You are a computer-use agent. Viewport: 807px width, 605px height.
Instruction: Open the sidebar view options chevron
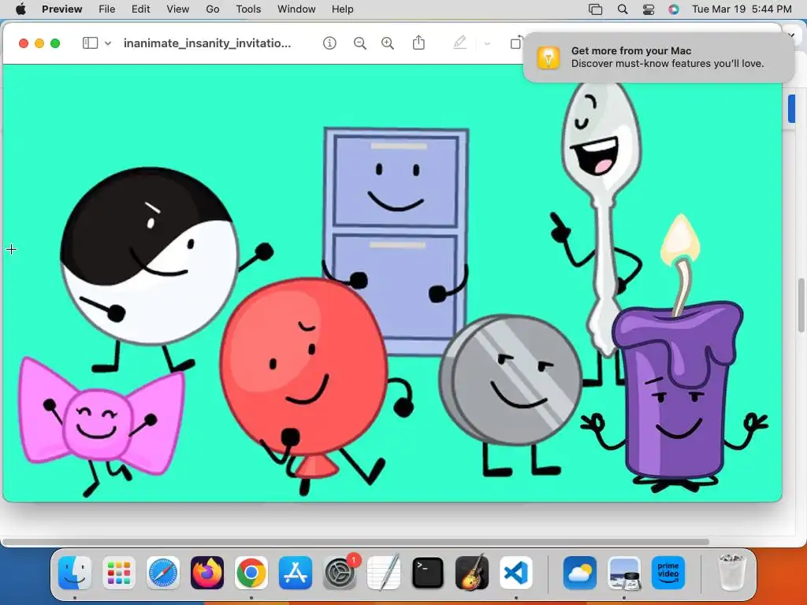click(108, 44)
